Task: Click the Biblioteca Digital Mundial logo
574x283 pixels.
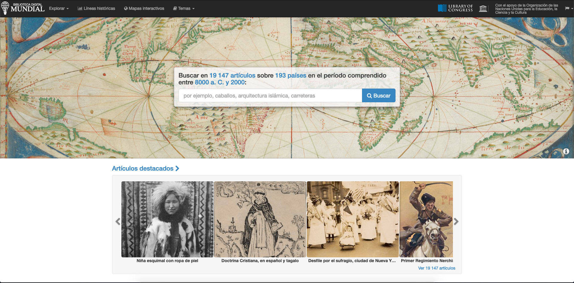Action: [x=23, y=8]
